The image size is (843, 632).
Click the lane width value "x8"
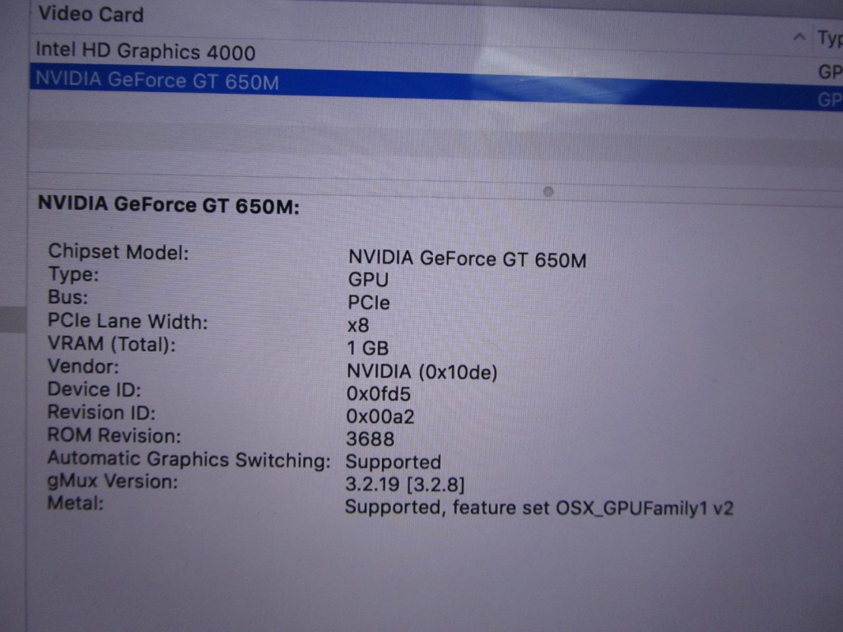(x=358, y=326)
